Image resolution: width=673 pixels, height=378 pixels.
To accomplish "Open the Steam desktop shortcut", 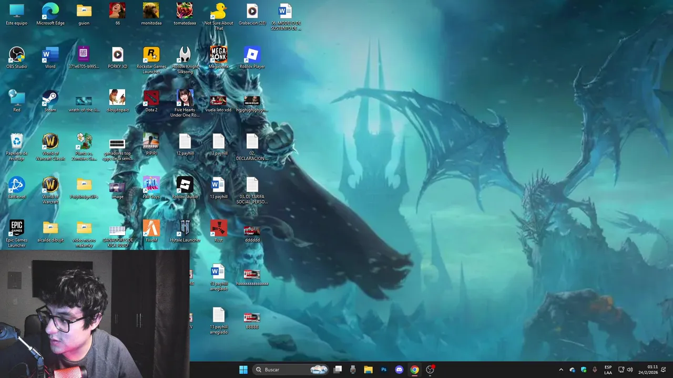I will point(50,101).
